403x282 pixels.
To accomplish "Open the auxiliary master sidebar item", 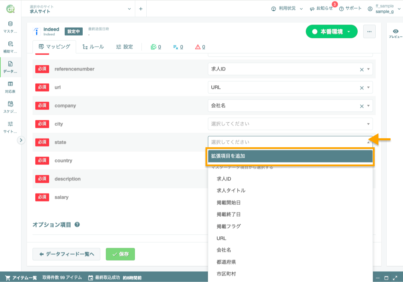I will coord(10,47).
